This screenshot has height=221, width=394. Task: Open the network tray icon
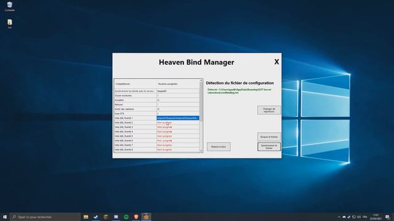(354, 217)
